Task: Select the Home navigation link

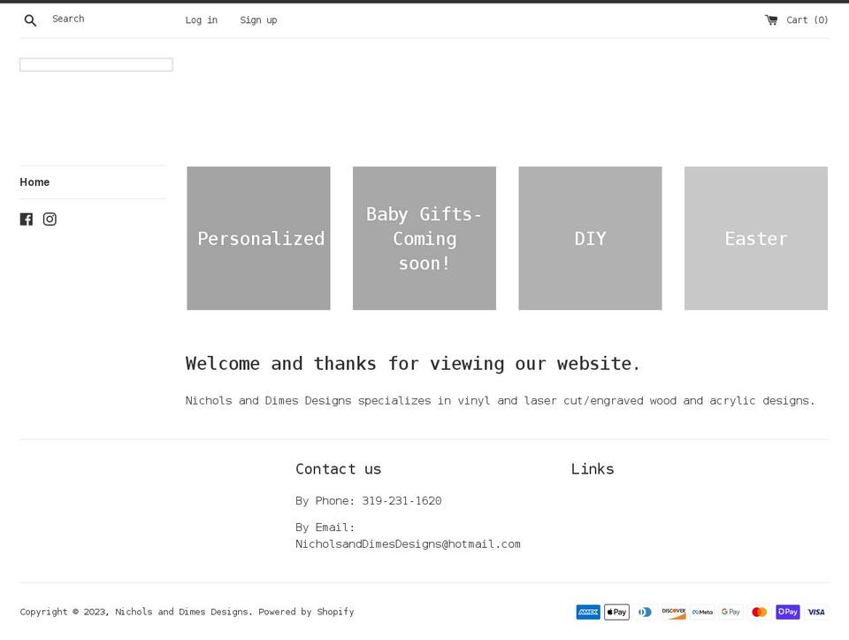Action: click(34, 182)
